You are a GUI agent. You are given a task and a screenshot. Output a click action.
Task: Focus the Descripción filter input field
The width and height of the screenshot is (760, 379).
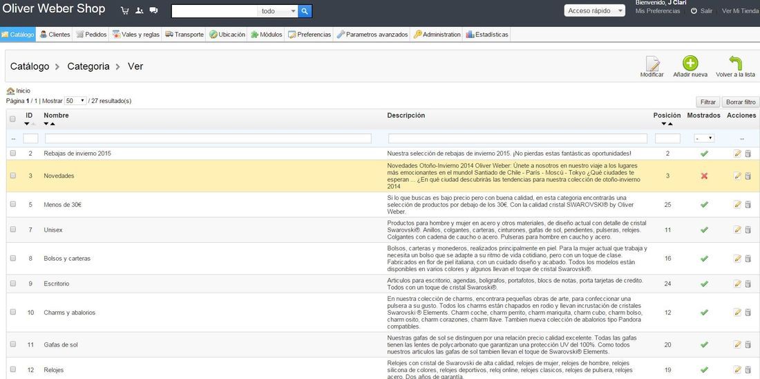[x=517, y=138]
